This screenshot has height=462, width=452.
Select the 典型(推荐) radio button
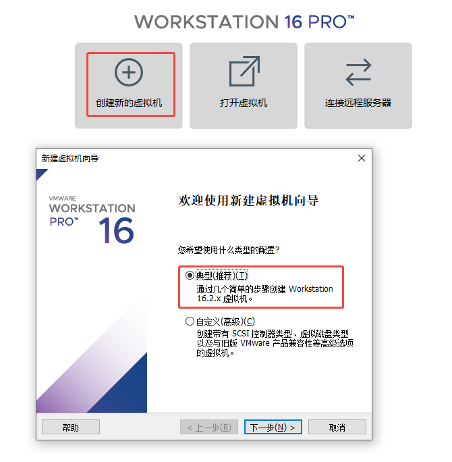point(190,276)
